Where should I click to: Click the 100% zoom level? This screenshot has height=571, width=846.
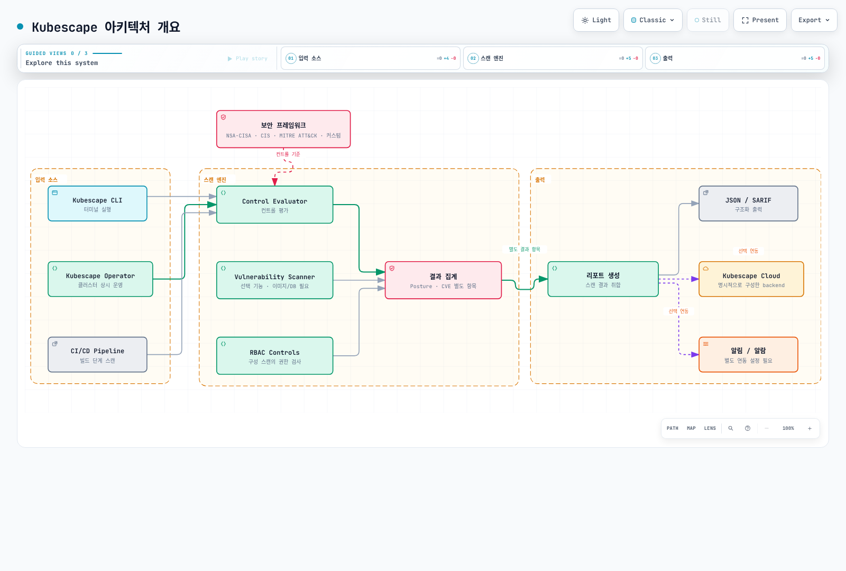coord(788,428)
